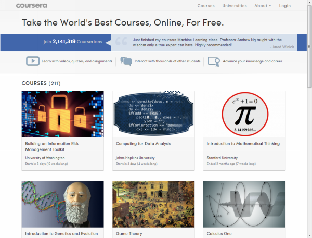The image size is (312, 238).
Task: Open Introduction to Genetics and Evolution title
Action: point(61,234)
